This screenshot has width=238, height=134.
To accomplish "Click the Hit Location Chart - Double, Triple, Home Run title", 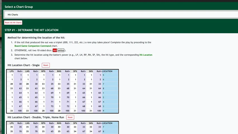I will [x=36, y=117].
